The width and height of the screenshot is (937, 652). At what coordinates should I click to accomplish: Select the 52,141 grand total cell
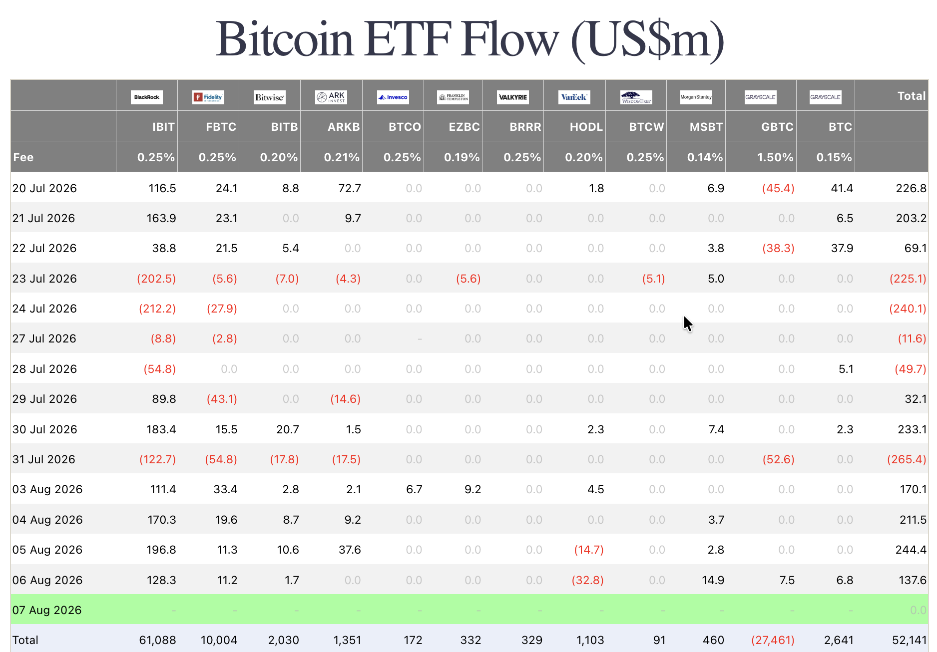click(x=909, y=640)
